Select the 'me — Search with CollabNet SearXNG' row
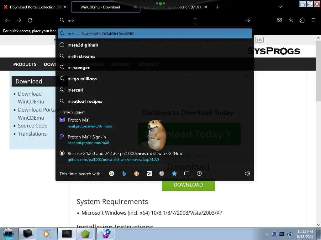Screen dimensions: 321x240 (155, 33)
